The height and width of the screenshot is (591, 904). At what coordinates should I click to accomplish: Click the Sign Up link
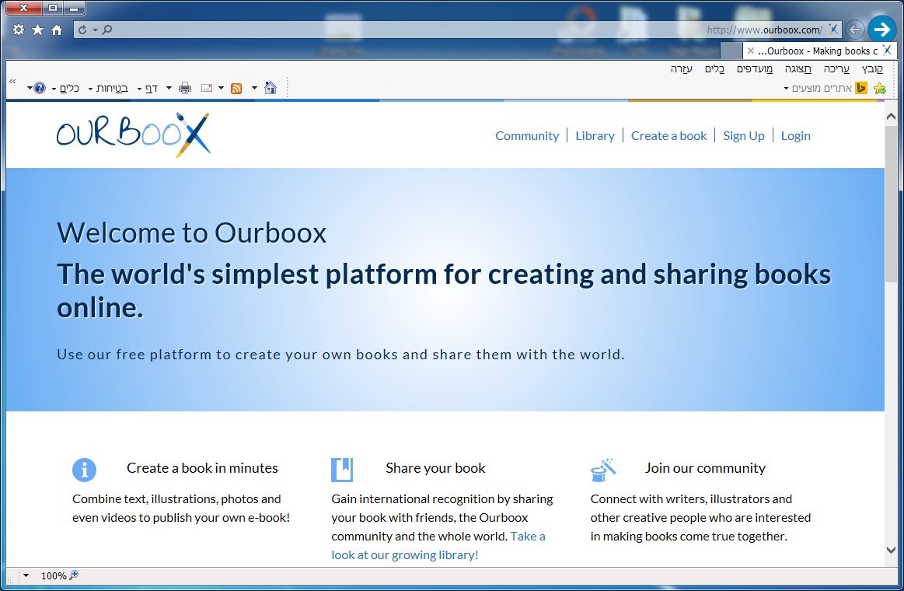click(x=744, y=135)
